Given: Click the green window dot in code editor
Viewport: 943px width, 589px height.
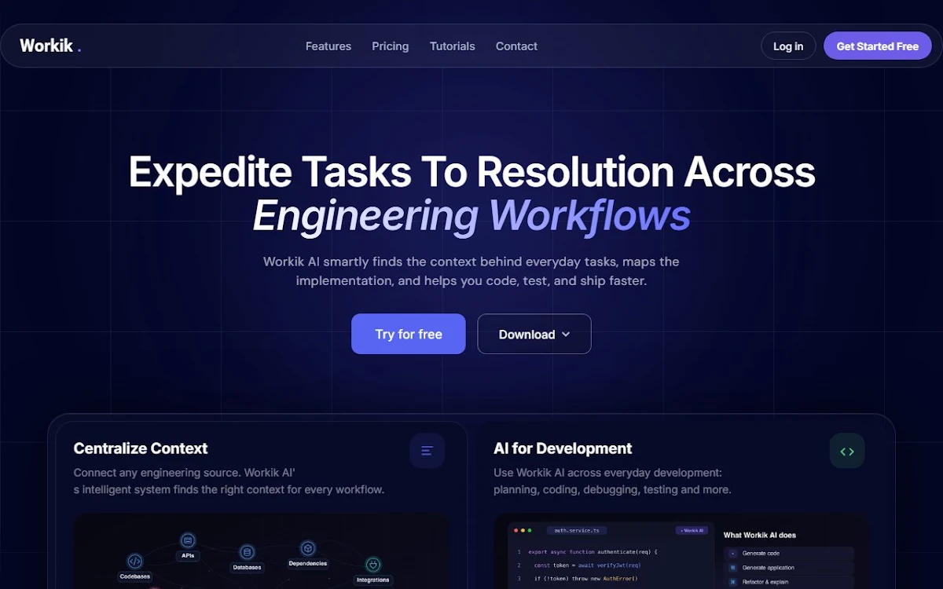Looking at the screenshot, I should (530, 531).
